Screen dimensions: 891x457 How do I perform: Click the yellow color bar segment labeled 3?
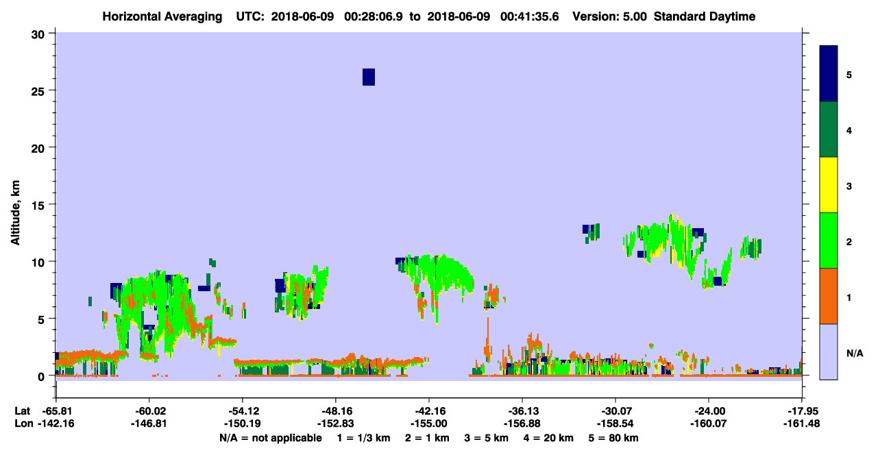pos(829,185)
